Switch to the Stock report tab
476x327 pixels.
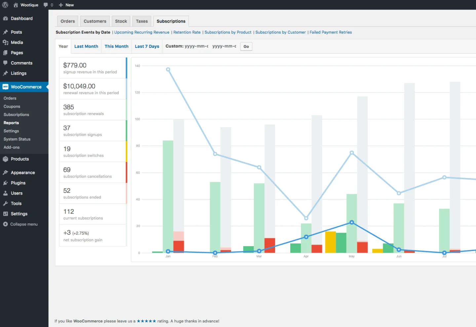click(121, 21)
